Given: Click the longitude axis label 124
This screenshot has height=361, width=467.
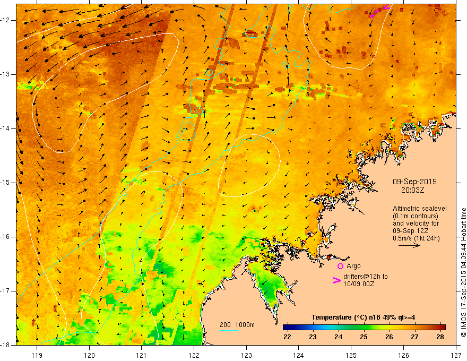Looking at the screenshot, I should point(298,355).
